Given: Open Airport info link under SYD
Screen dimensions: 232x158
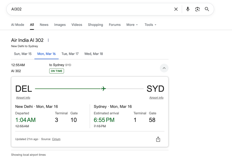Looking at the screenshot, I should (156, 98).
